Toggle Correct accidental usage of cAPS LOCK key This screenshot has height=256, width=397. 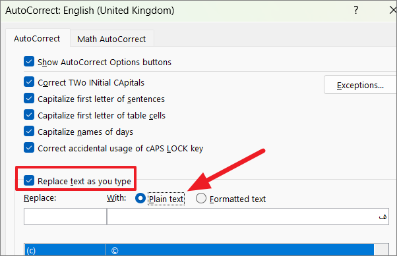tap(29, 147)
